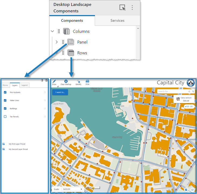Open the Scale dropdown
The image size is (197, 194).
coord(81,189)
